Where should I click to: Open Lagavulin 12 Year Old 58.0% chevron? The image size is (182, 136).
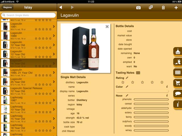54,54
